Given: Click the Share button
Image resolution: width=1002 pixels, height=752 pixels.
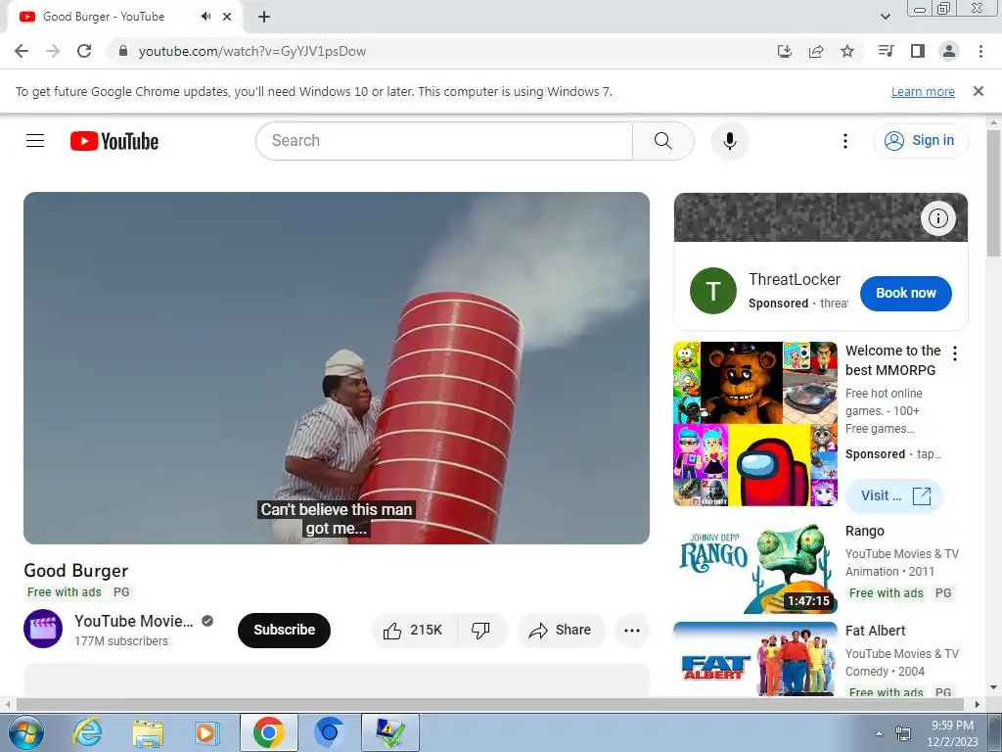Looking at the screenshot, I should click(561, 630).
